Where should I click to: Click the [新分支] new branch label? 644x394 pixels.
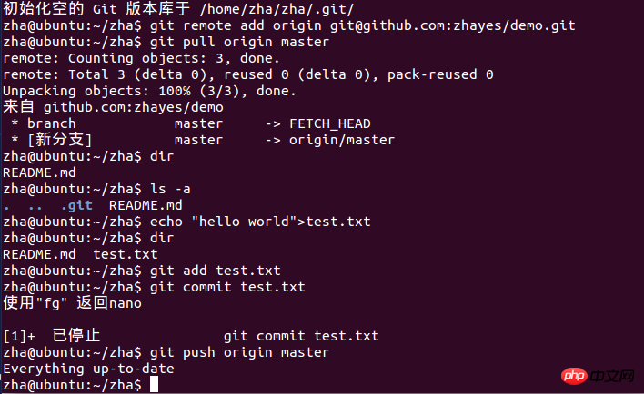tap(59, 140)
